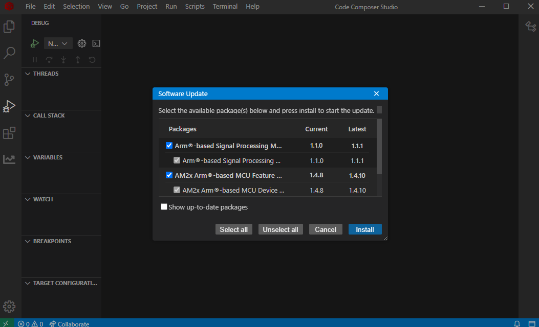Open the Project menu
This screenshot has width=539, height=327.
coord(147,6)
